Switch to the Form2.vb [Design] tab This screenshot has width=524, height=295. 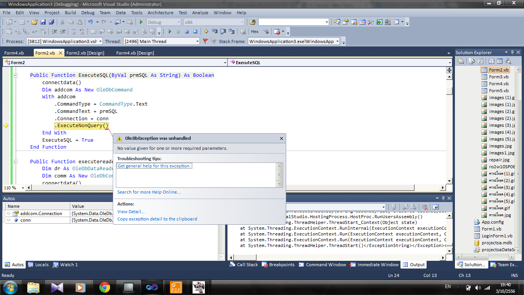tap(85, 53)
